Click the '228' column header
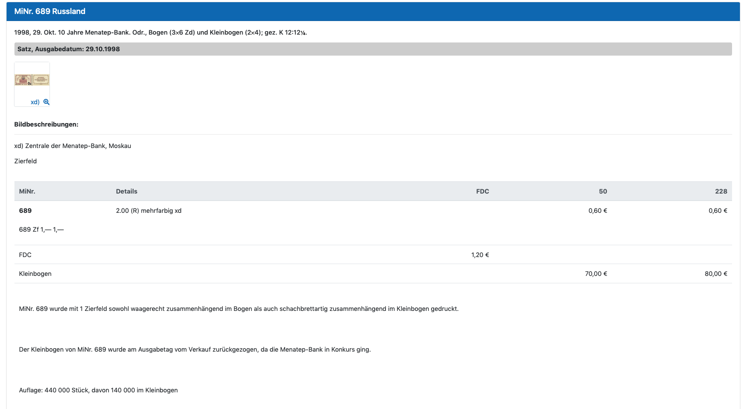The width and height of the screenshot is (743, 409). (721, 191)
